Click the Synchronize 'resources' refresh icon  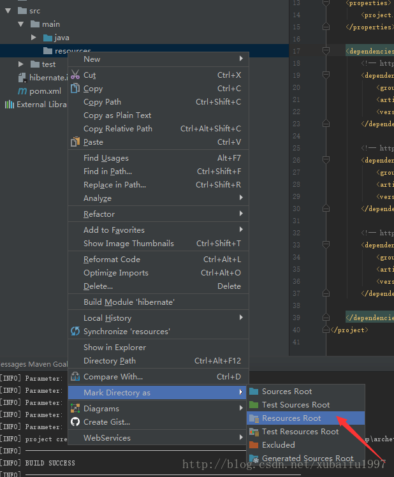tap(75, 332)
